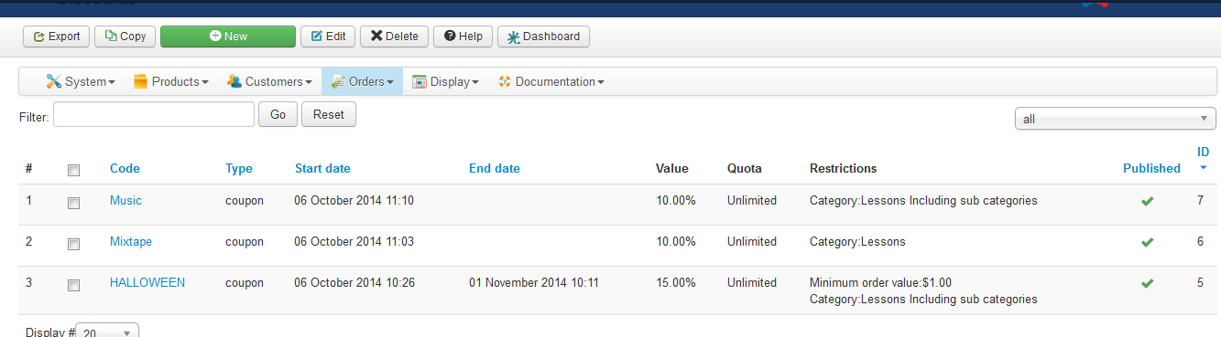Click the green New button

[x=228, y=37]
